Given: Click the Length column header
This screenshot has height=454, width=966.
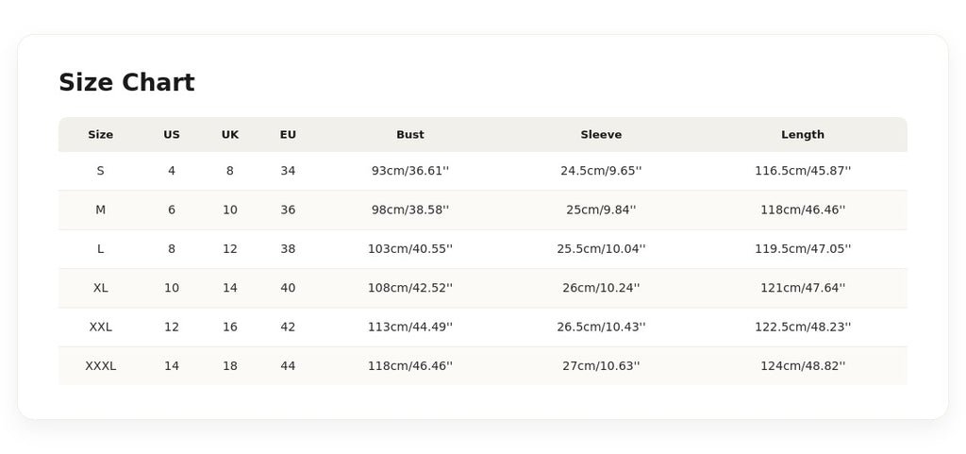Looking at the screenshot, I should point(803,134).
